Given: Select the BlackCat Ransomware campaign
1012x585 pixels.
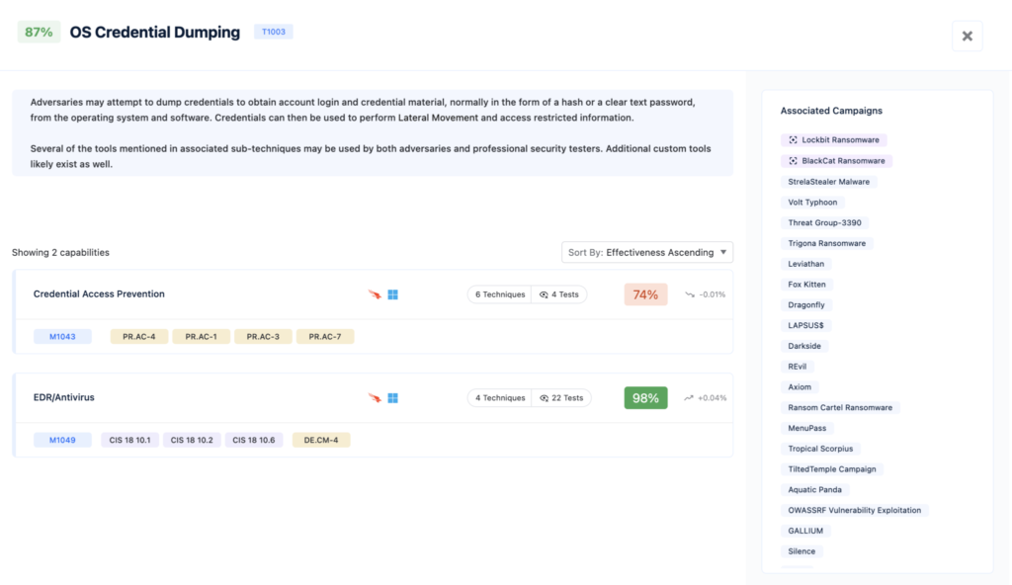Looking at the screenshot, I should [836, 161].
